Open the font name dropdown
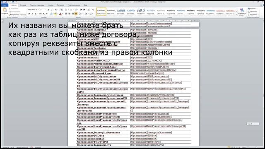The height and width of the screenshot is (149, 265). point(38,10)
